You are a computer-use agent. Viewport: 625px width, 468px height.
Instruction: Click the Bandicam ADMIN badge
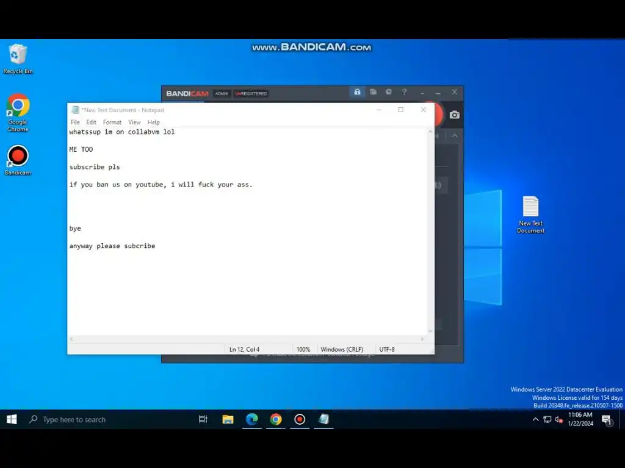click(222, 93)
